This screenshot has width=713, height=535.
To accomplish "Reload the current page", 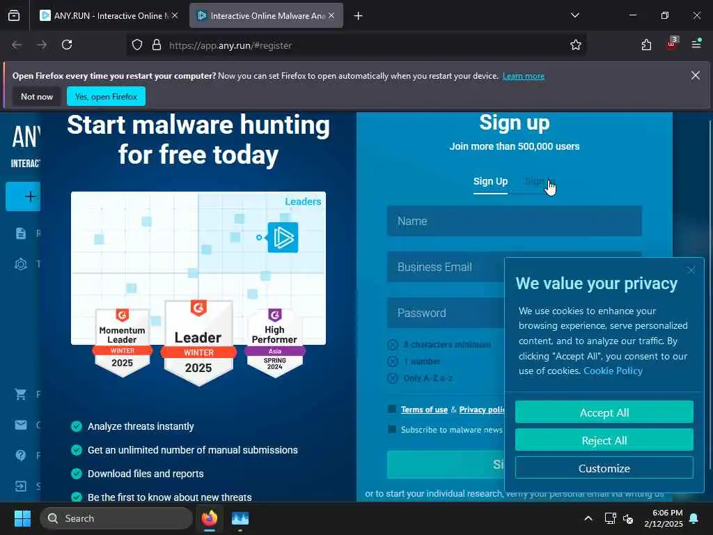I will click(67, 45).
